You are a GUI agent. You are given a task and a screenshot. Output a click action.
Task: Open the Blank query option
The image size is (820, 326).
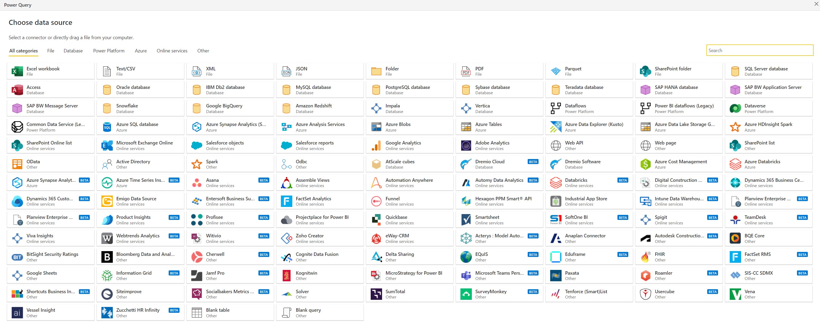[x=320, y=312]
